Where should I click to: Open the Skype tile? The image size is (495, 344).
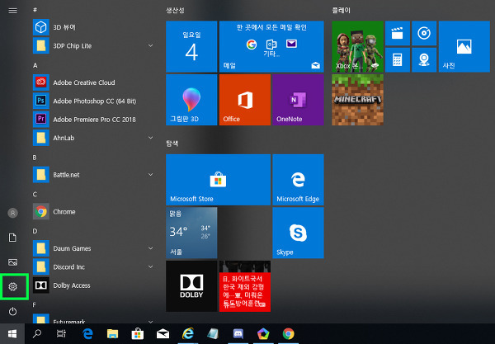(298, 233)
